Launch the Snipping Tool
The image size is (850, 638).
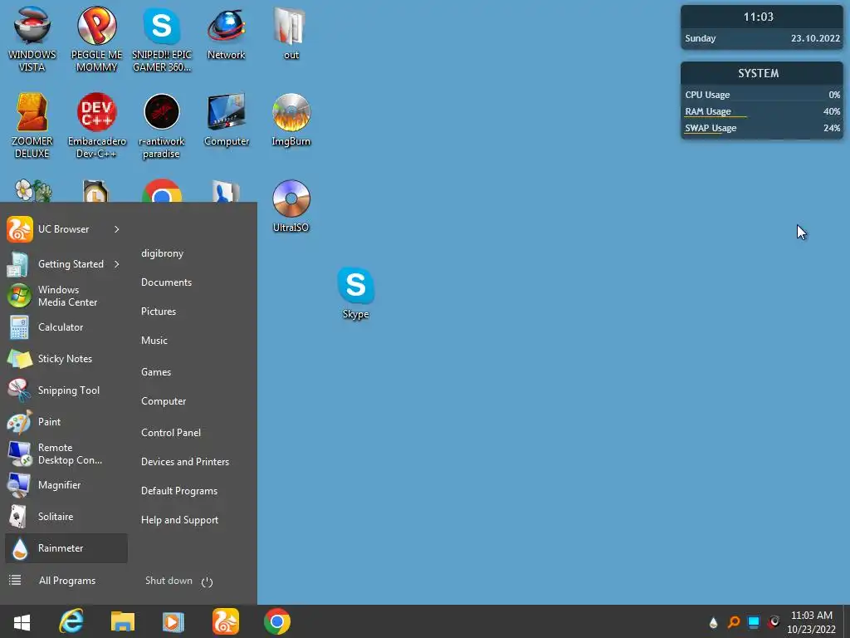tap(66, 390)
